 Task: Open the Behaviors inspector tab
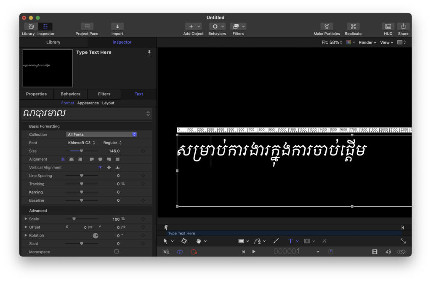(x=70, y=94)
